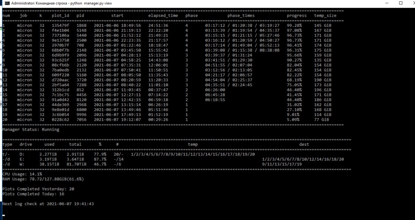The image size is (415, 220).
Task: Select the 'progress' column header
Action: coord(297,16)
